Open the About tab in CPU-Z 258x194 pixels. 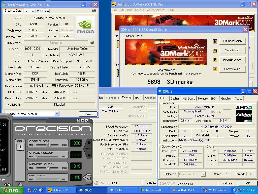(x=238, y=99)
